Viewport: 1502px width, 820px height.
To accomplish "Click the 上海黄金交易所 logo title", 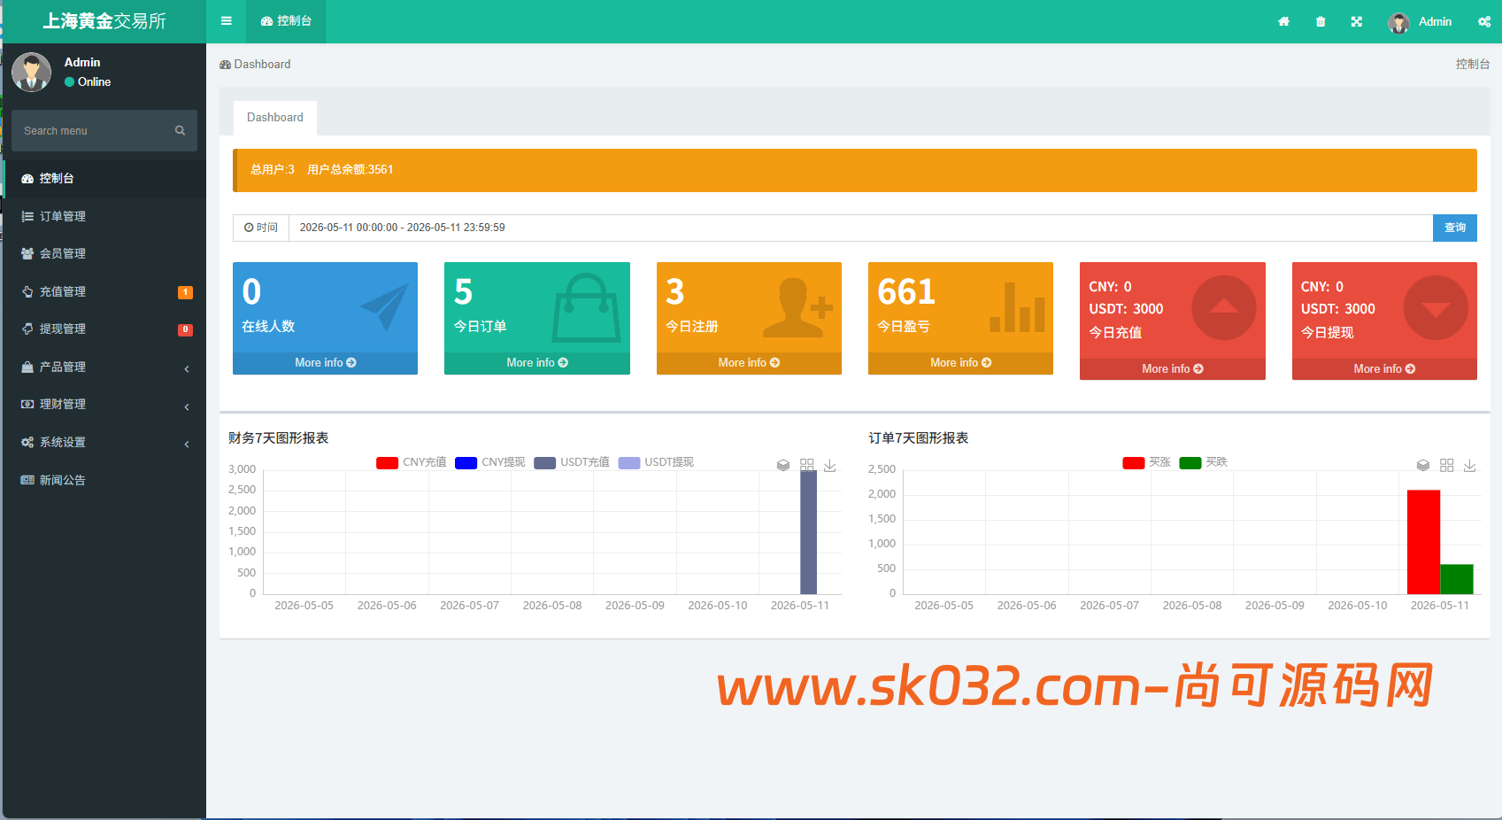I will (104, 21).
